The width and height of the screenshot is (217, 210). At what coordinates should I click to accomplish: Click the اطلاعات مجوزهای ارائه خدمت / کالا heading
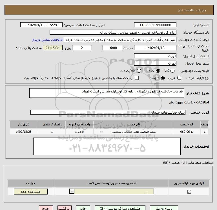coord(188,163)
